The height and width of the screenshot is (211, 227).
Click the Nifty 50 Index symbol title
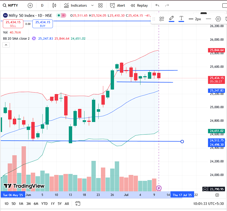(30, 15)
